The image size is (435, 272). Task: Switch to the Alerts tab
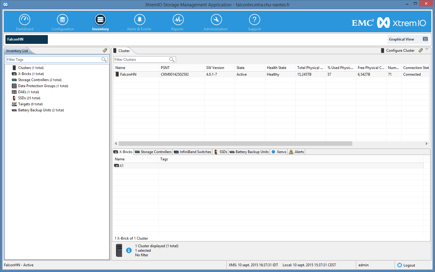297,152
